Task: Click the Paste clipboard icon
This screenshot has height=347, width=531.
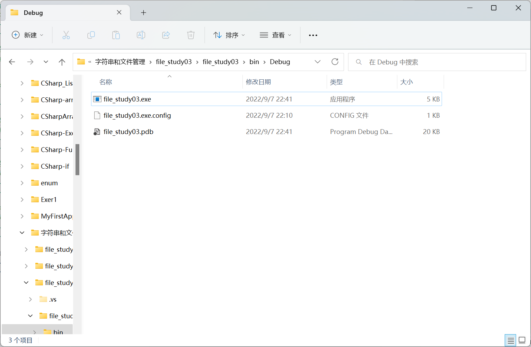Action: coord(116,35)
